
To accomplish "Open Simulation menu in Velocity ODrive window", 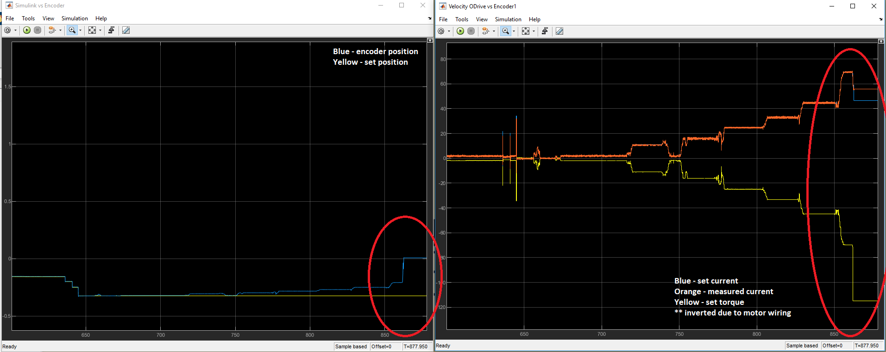I will (508, 19).
